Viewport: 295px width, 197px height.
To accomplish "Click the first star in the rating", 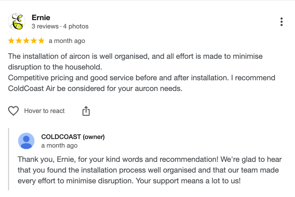I will 12,41.
